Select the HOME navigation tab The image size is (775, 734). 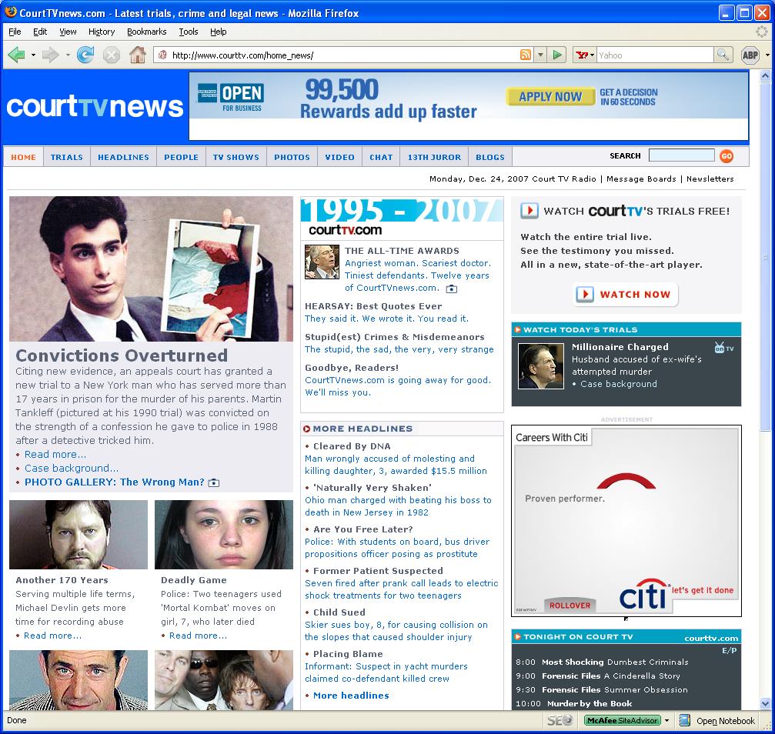tap(23, 157)
